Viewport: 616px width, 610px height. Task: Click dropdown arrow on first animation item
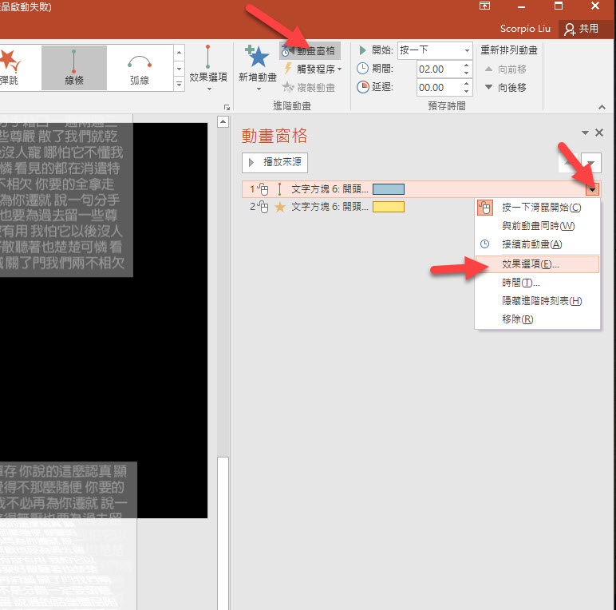[x=592, y=189]
